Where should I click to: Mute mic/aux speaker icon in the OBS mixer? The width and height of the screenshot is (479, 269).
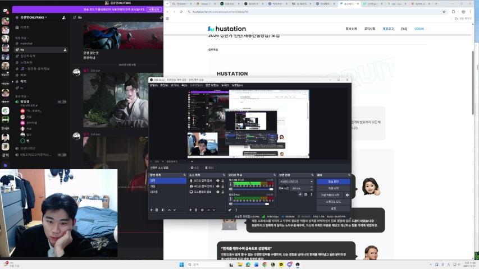coord(231,204)
